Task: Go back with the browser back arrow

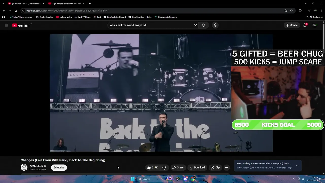Action: 4,11
